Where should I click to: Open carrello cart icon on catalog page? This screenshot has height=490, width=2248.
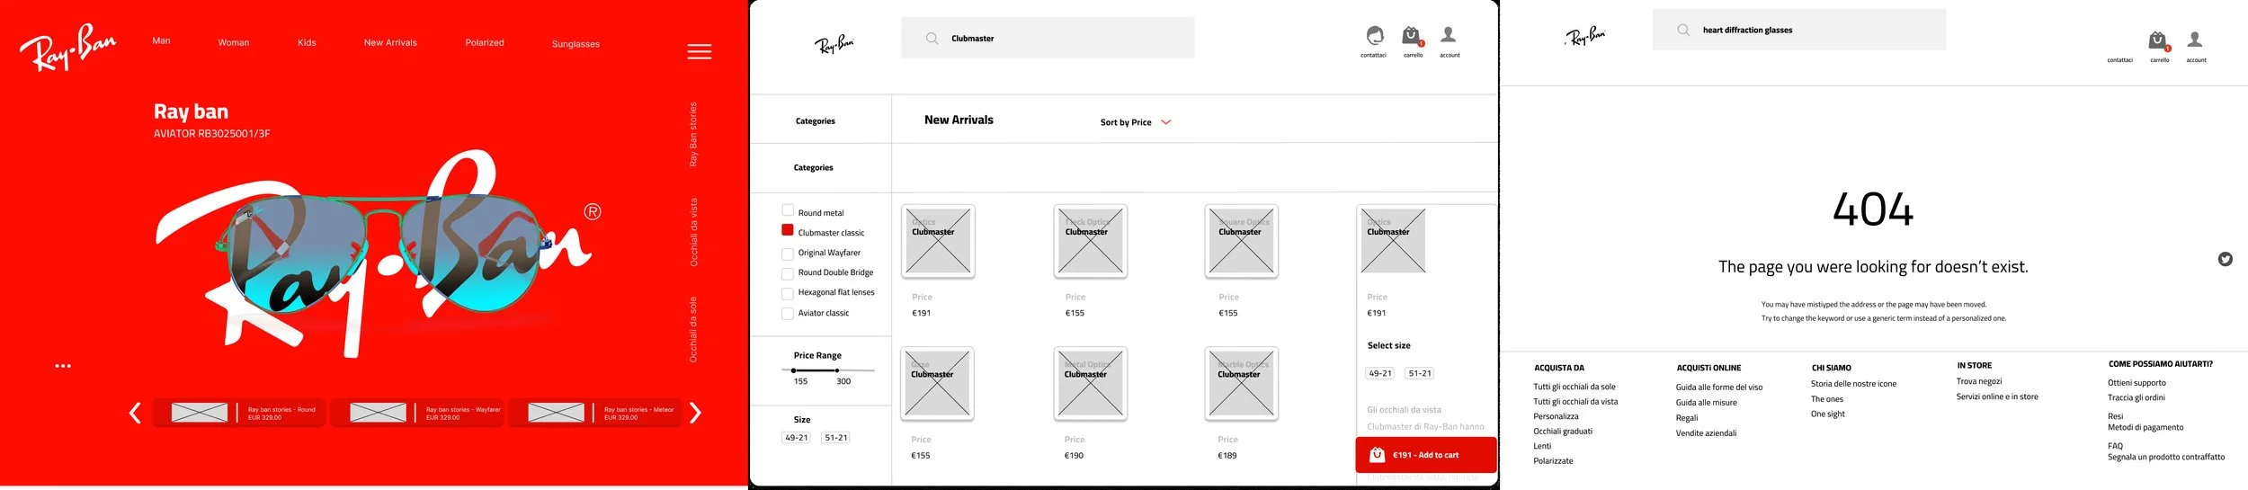pos(1413,36)
